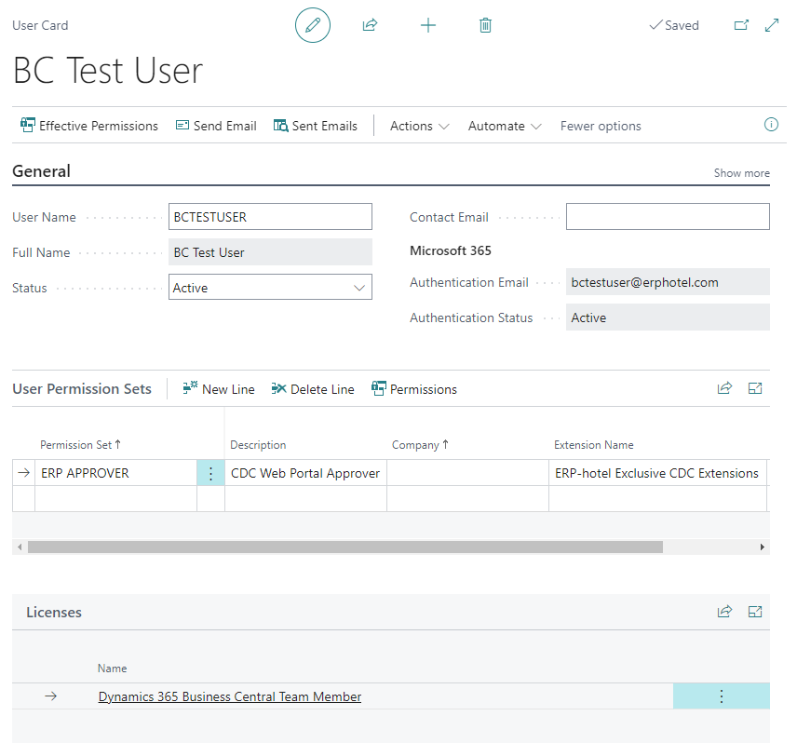
Task: Expand the Actions menu
Action: point(419,126)
